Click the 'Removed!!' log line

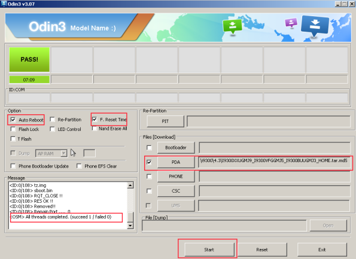tap(32, 206)
